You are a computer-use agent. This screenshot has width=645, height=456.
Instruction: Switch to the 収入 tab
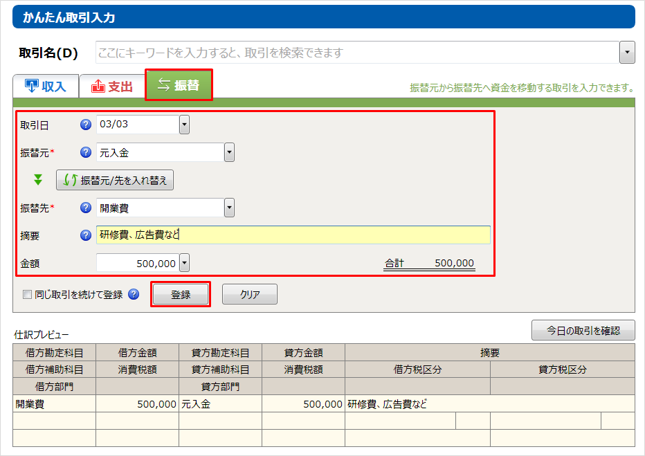click(45, 86)
